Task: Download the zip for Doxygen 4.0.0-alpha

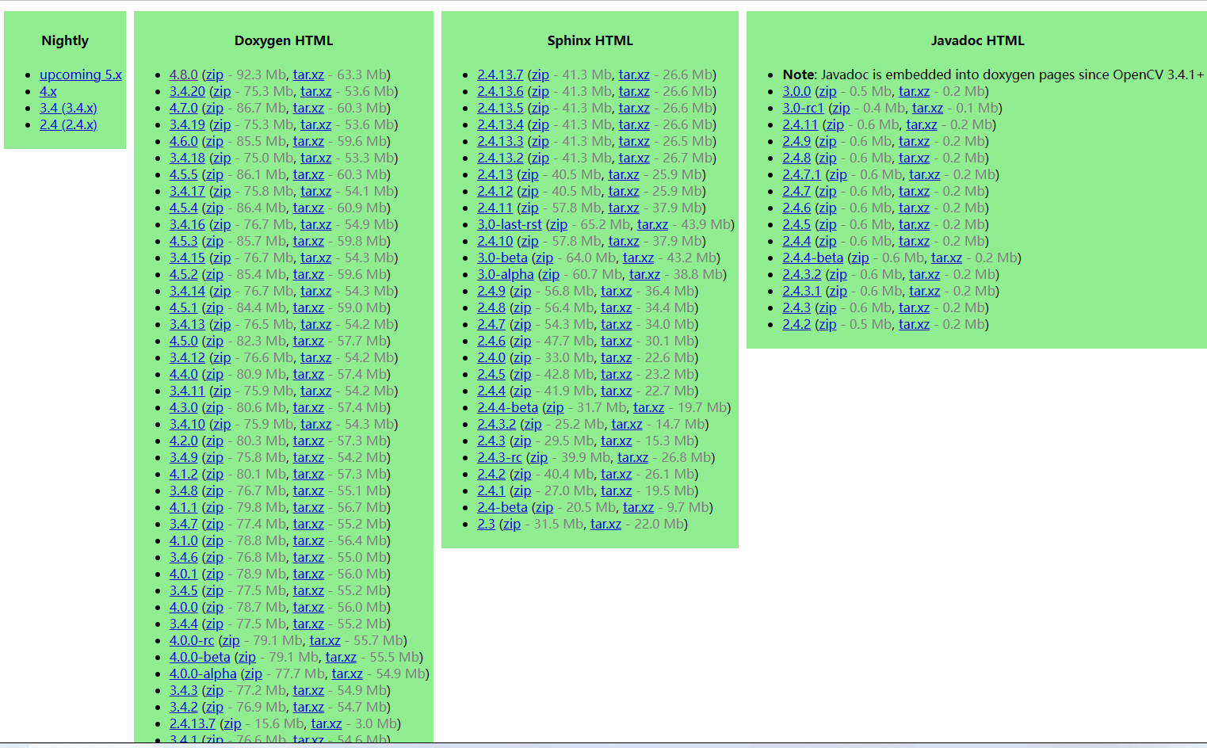Action: click(254, 674)
